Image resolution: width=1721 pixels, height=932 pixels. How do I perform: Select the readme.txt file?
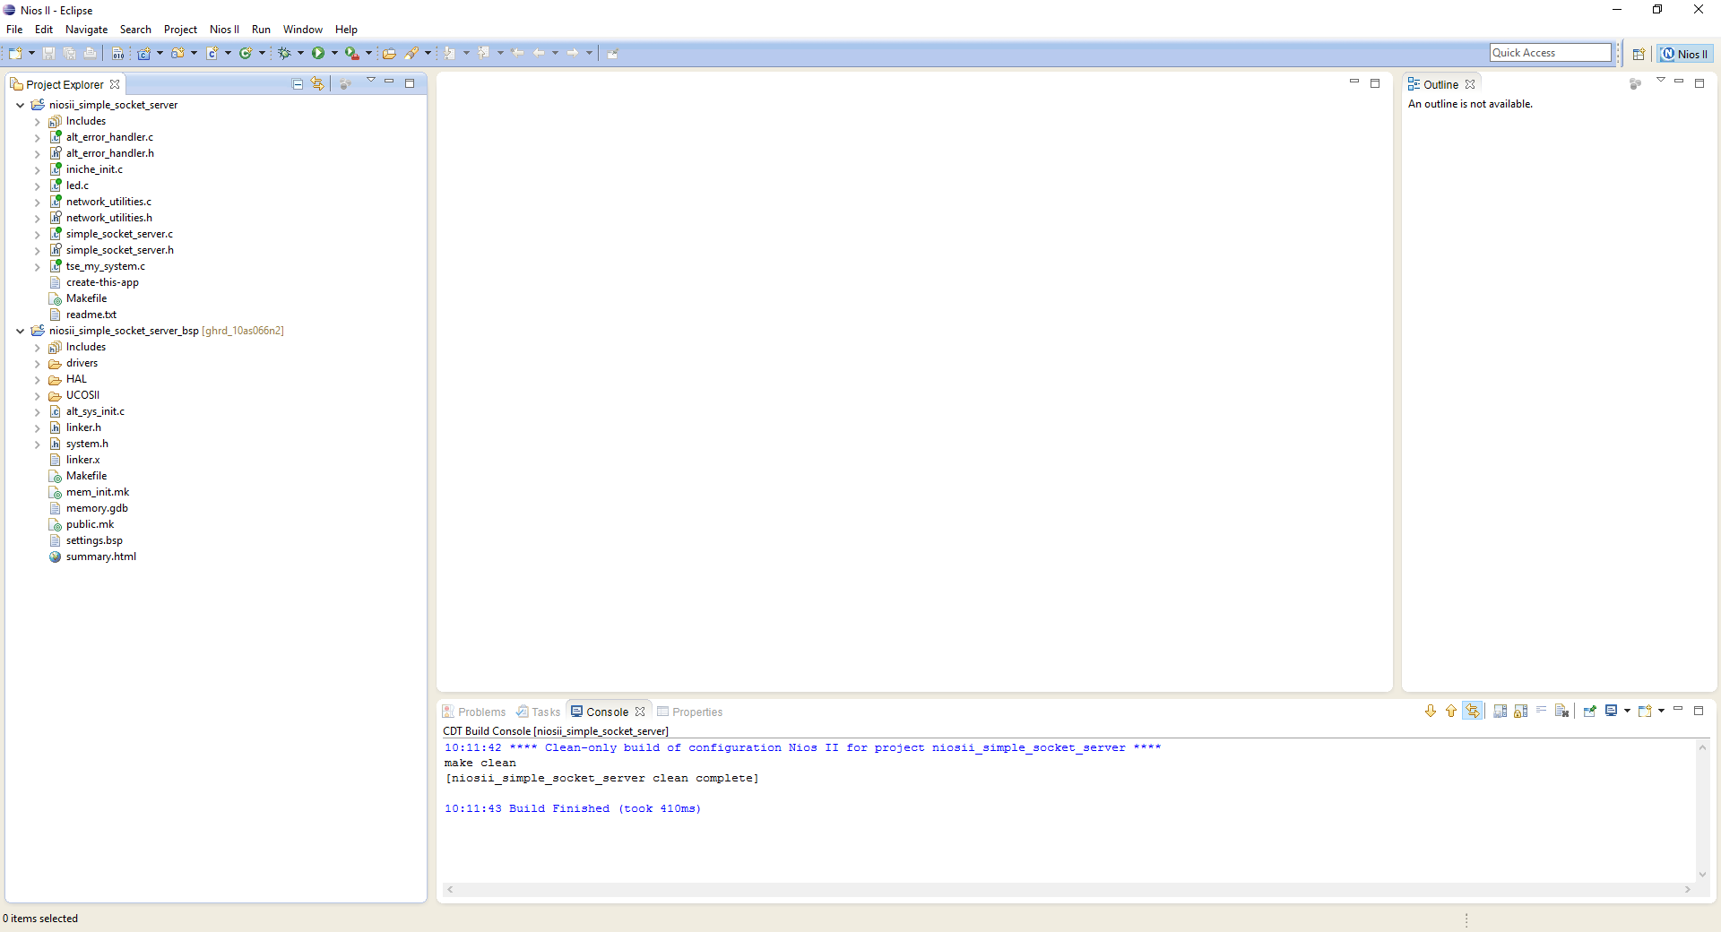(x=91, y=315)
